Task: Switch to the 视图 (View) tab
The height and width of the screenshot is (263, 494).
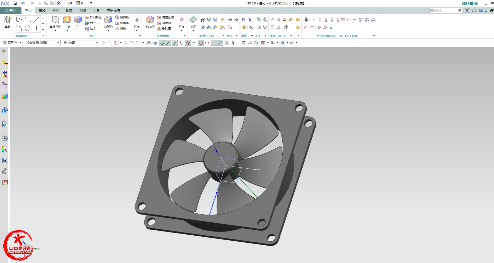Action: pos(69,10)
